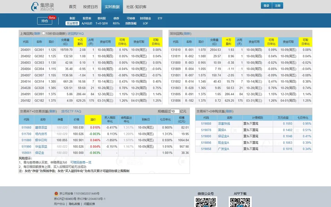331x207 pixels.
Task: Open the 问题反馈 footer link
Action: pos(89,204)
